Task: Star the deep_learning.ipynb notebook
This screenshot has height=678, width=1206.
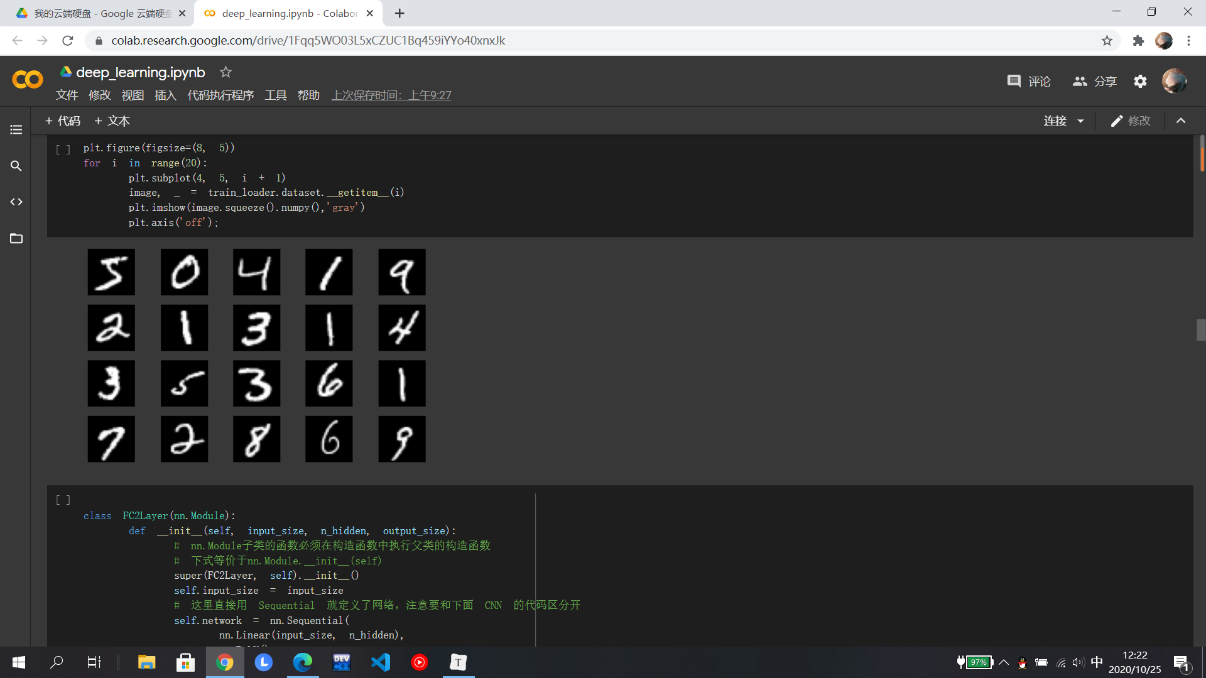Action: click(x=225, y=72)
